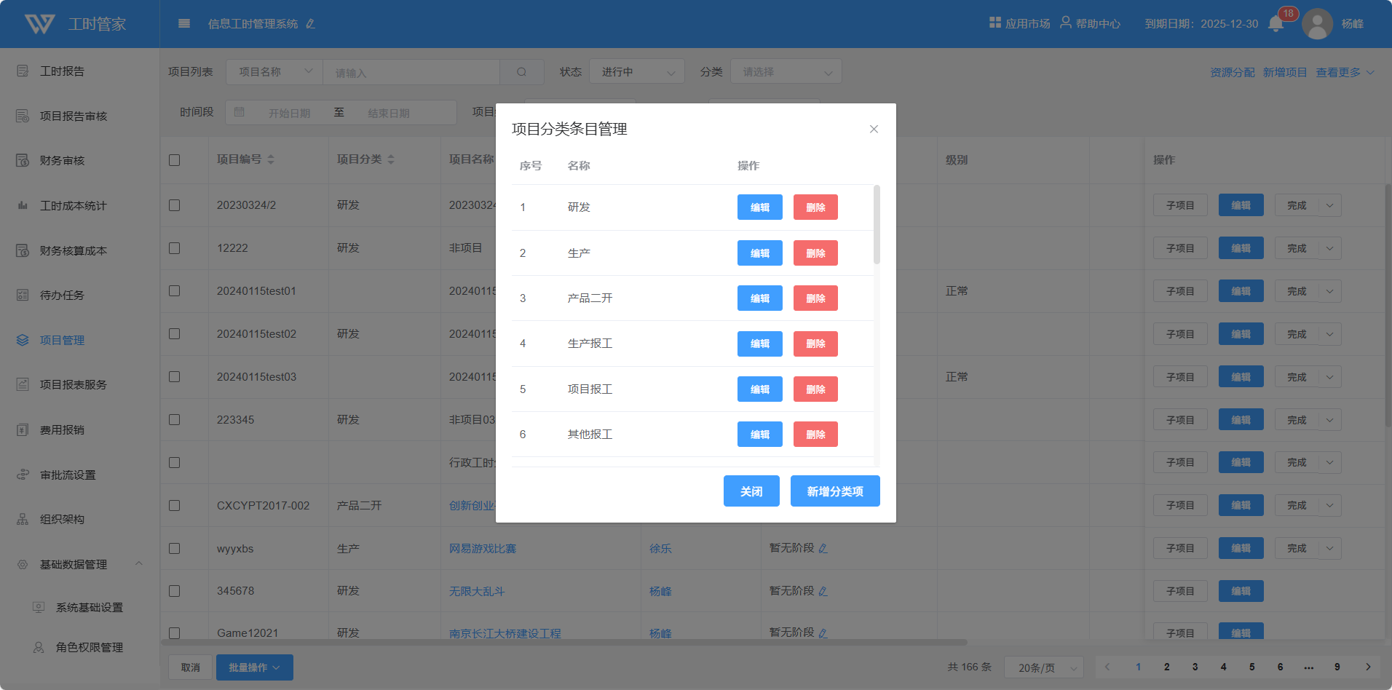This screenshot has height=690, width=1392.
Task: Click the edit pencil beside system title
Action: click(311, 24)
